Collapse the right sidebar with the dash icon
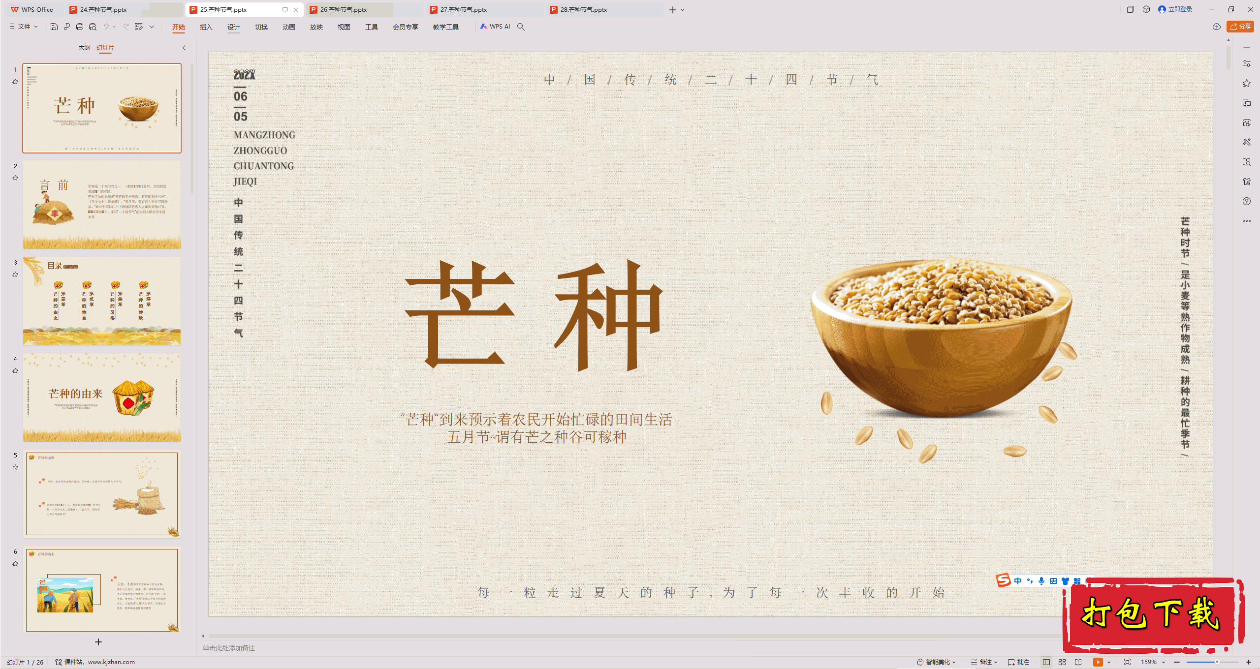 tap(1247, 48)
